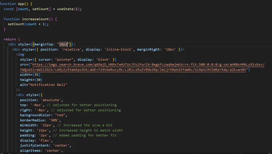272x154 pixels.
Task: Click the 'relative' position value
Action: [x=71, y=49]
